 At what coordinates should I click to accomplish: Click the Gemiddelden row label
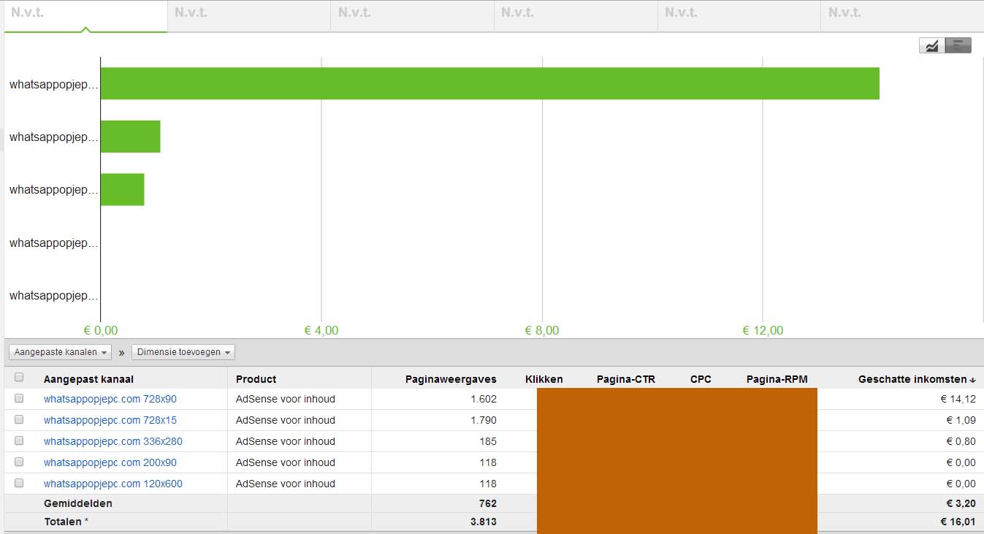point(78,503)
